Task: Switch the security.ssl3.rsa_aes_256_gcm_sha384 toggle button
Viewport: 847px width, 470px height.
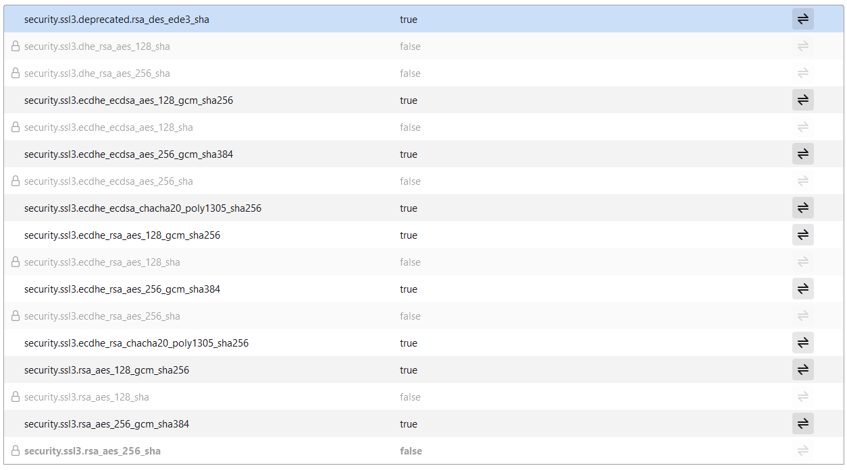Action: (803, 424)
